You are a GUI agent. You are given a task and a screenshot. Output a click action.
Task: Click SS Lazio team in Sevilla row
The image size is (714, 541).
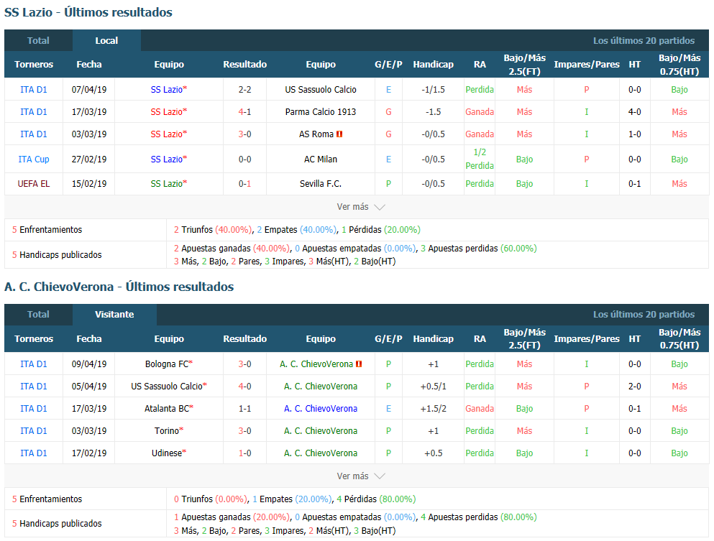point(167,184)
